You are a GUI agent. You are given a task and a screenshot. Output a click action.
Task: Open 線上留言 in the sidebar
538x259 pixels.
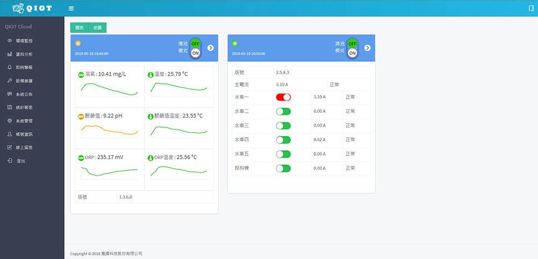click(24, 147)
